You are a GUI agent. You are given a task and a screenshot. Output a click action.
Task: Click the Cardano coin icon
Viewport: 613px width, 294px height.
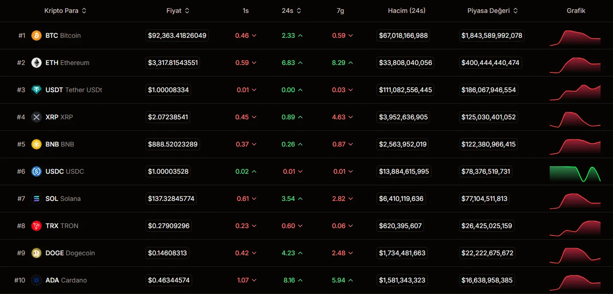click(36, 280)
